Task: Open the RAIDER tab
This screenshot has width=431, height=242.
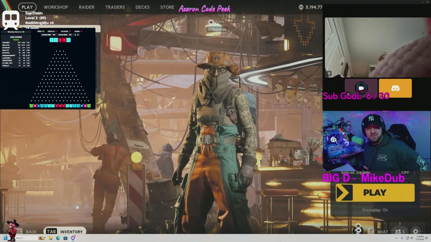Action: (x=87, y=7)
